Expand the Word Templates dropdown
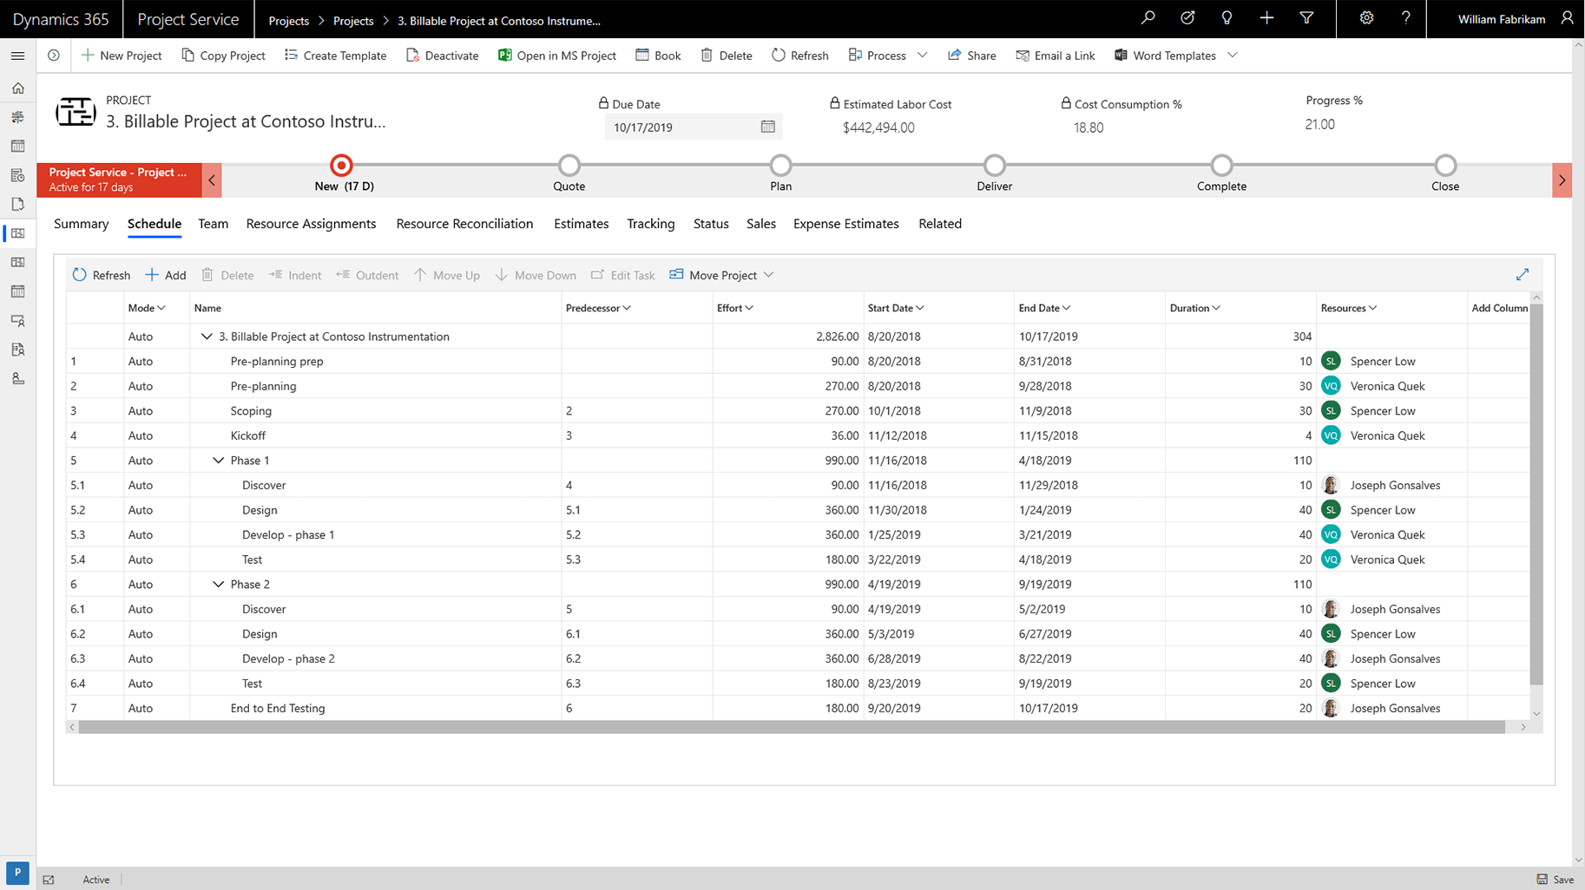The image size is (1585, 890). click(x=1232, y=55)
